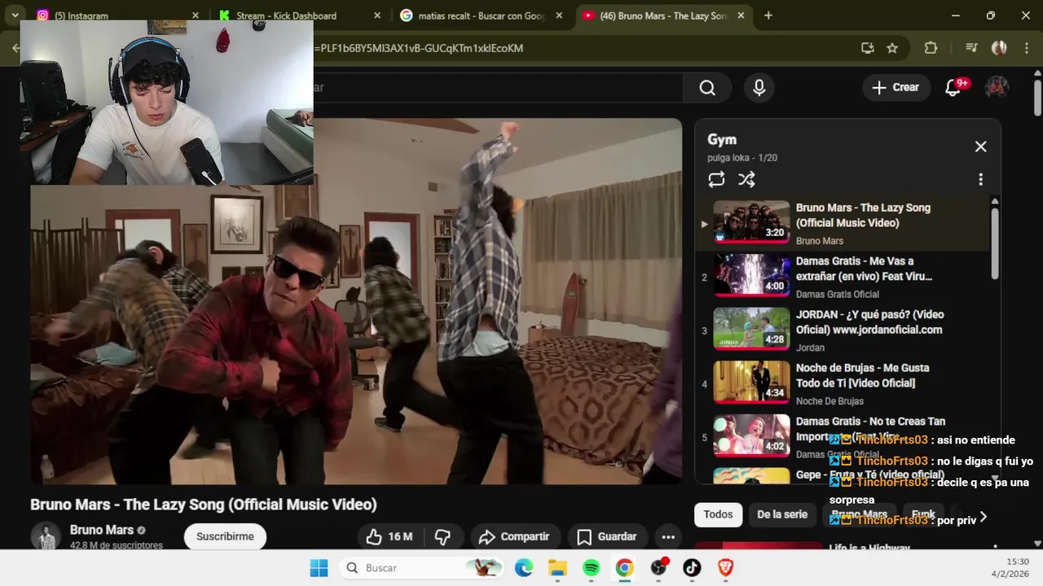This screenshot has height=586, width=1043.
Task: Open the YouTube account avatar menu
Action: (997, 88)
